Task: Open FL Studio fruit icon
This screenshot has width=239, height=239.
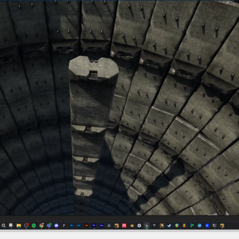Action: pyautogui.click(x=185, y=226)
